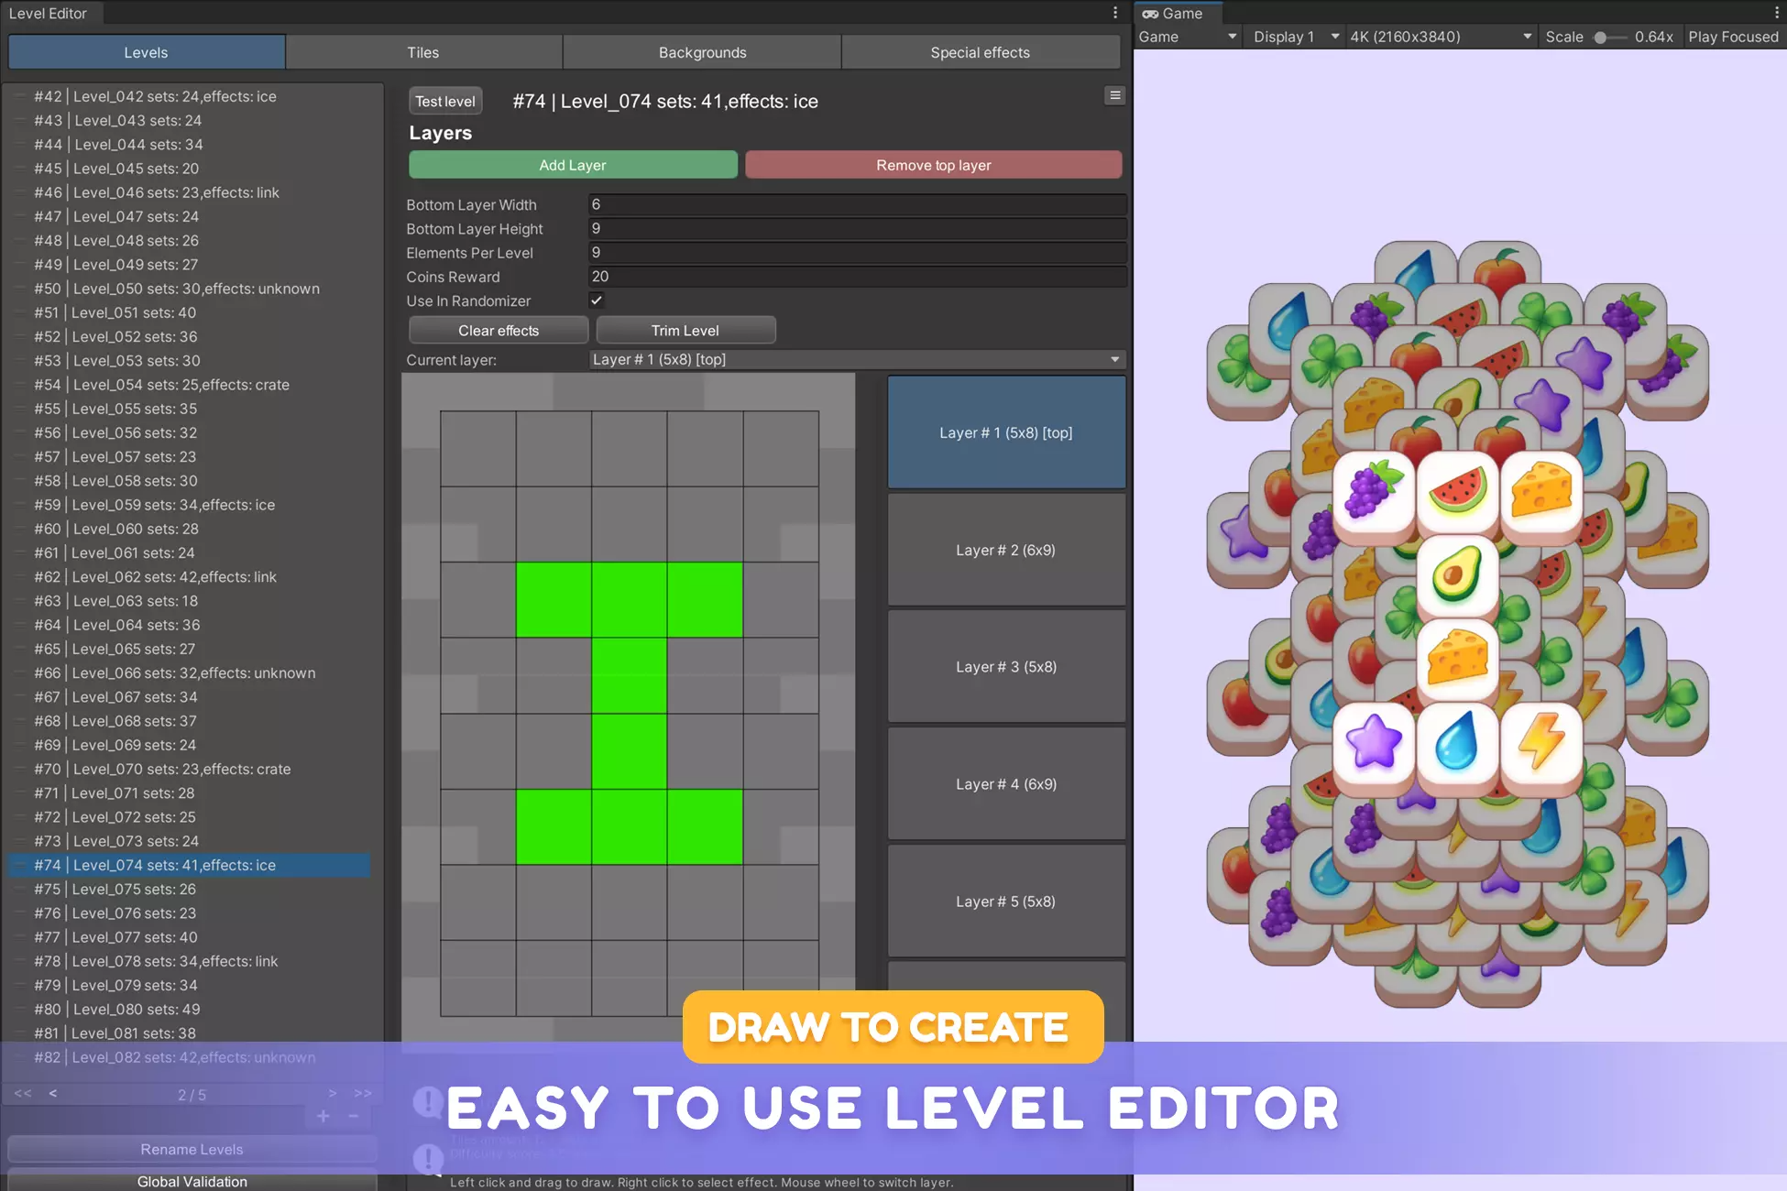The width and height of the screenshot is (1787, 1191).
Task: Click the lightning bolt tile in the game preview
Action: [x=1540, y=742]
